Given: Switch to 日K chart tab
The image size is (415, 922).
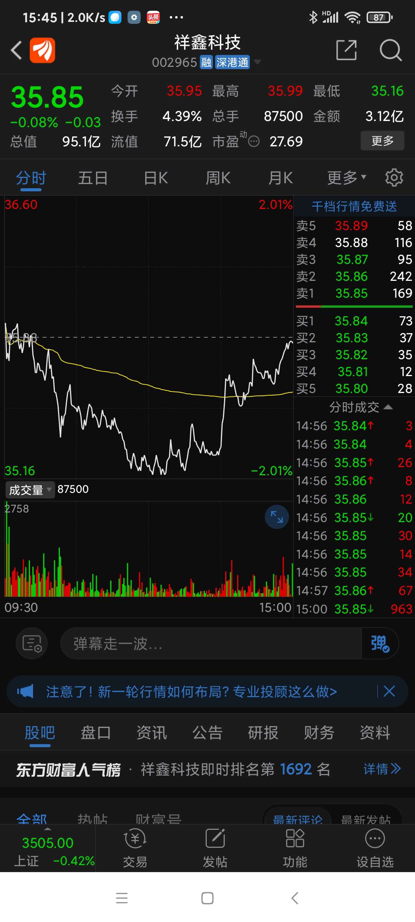Looking at the screenshot, I should pos(156,178).
